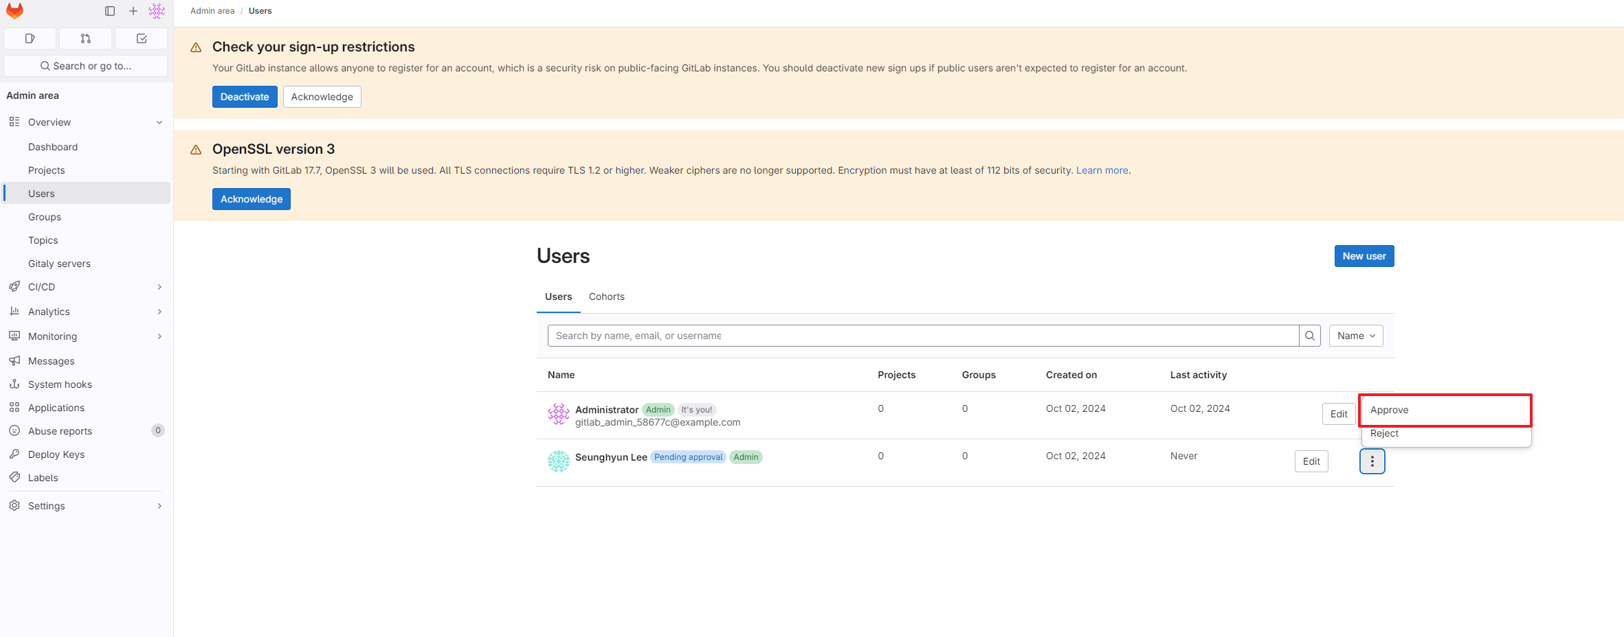Switch to the Cohorts tab
The image size is (1624, 637).
click(606, 297)
